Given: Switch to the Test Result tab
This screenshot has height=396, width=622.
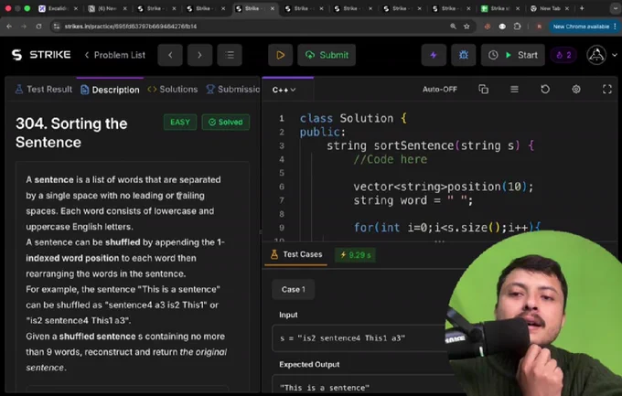Looking at the screenshot, I should coord(44,90).
